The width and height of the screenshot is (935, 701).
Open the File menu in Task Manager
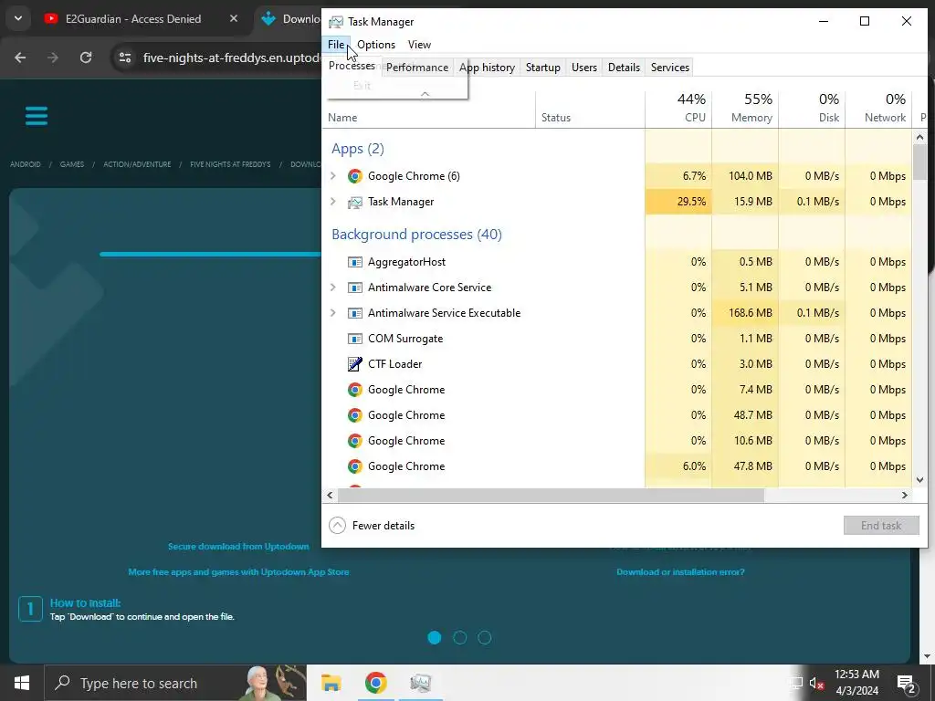coord(336,45)
